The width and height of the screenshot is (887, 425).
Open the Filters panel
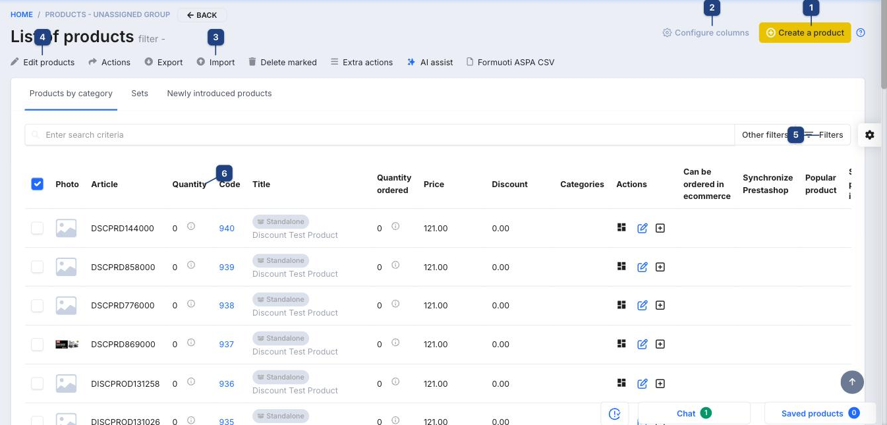click(824, 134)
